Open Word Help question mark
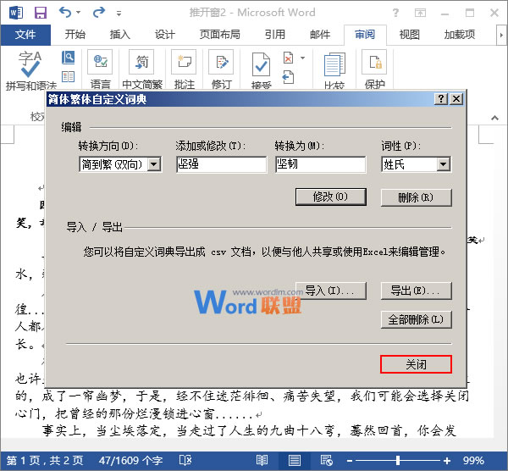This screenshot has height=471, width=508. 395,13
